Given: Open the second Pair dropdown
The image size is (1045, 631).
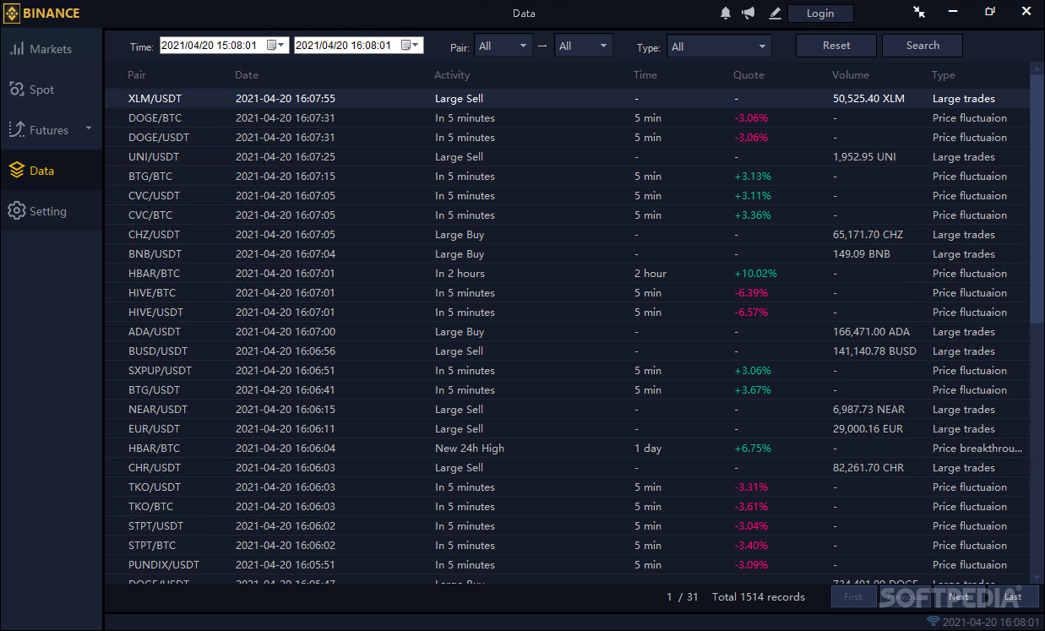Looking at the screenshot, I should point(584,46).
